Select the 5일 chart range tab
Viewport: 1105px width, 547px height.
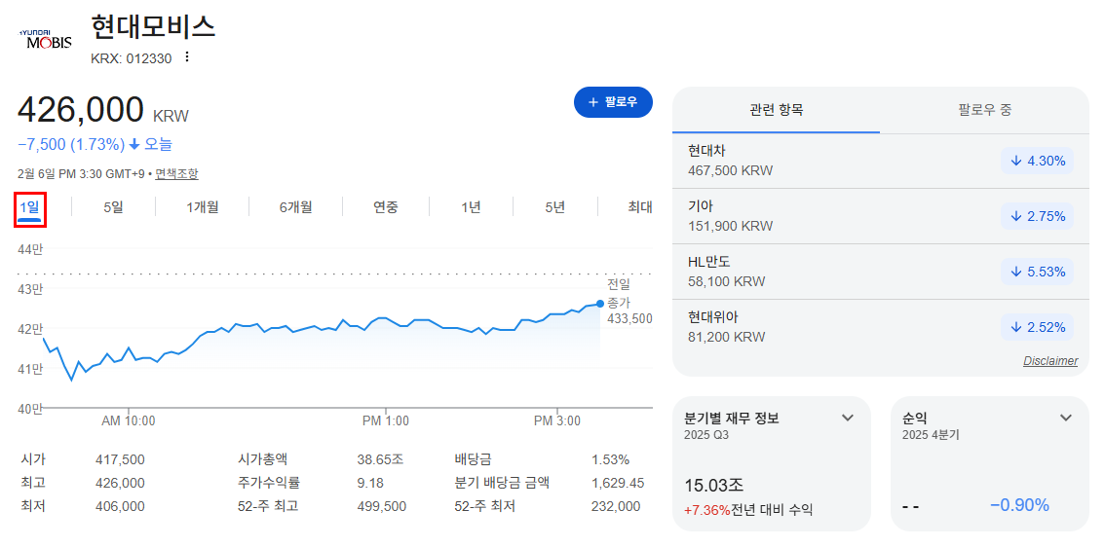[113, 207]
